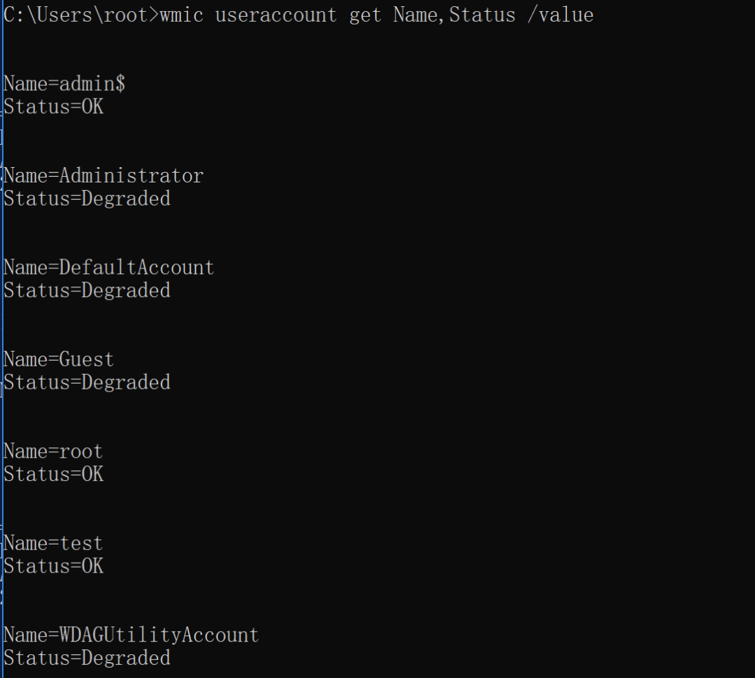Click Status=OK under root account
The image size is (755, 678).
(53, 475)
